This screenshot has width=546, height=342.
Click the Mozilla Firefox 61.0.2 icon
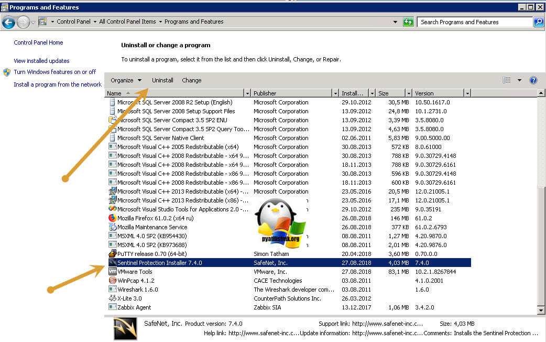click(x=112, y=218)
